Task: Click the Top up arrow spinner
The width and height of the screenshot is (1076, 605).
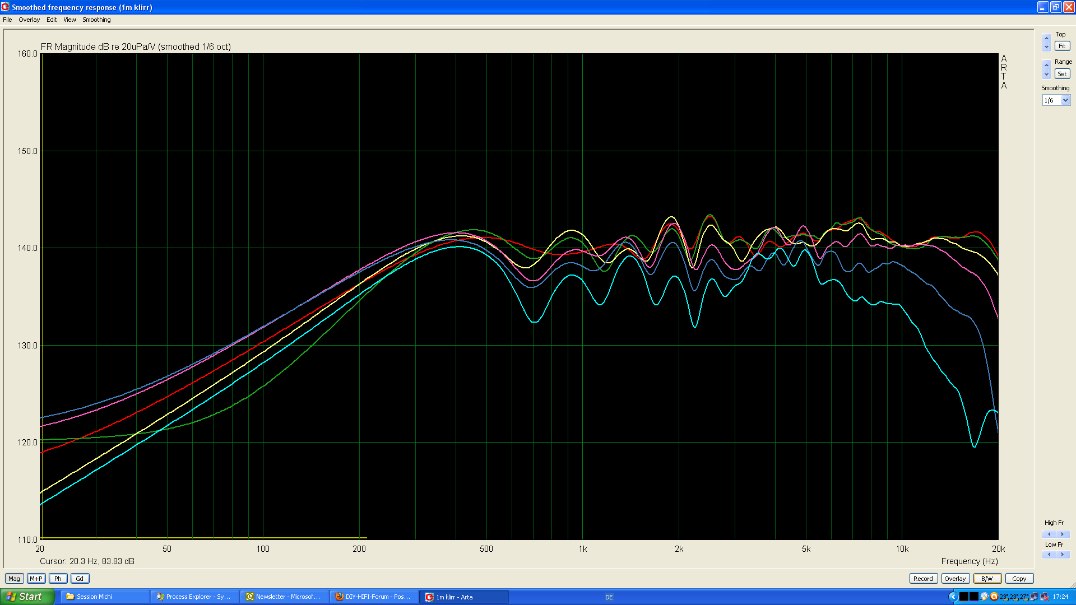Action: click(1046, 39)
